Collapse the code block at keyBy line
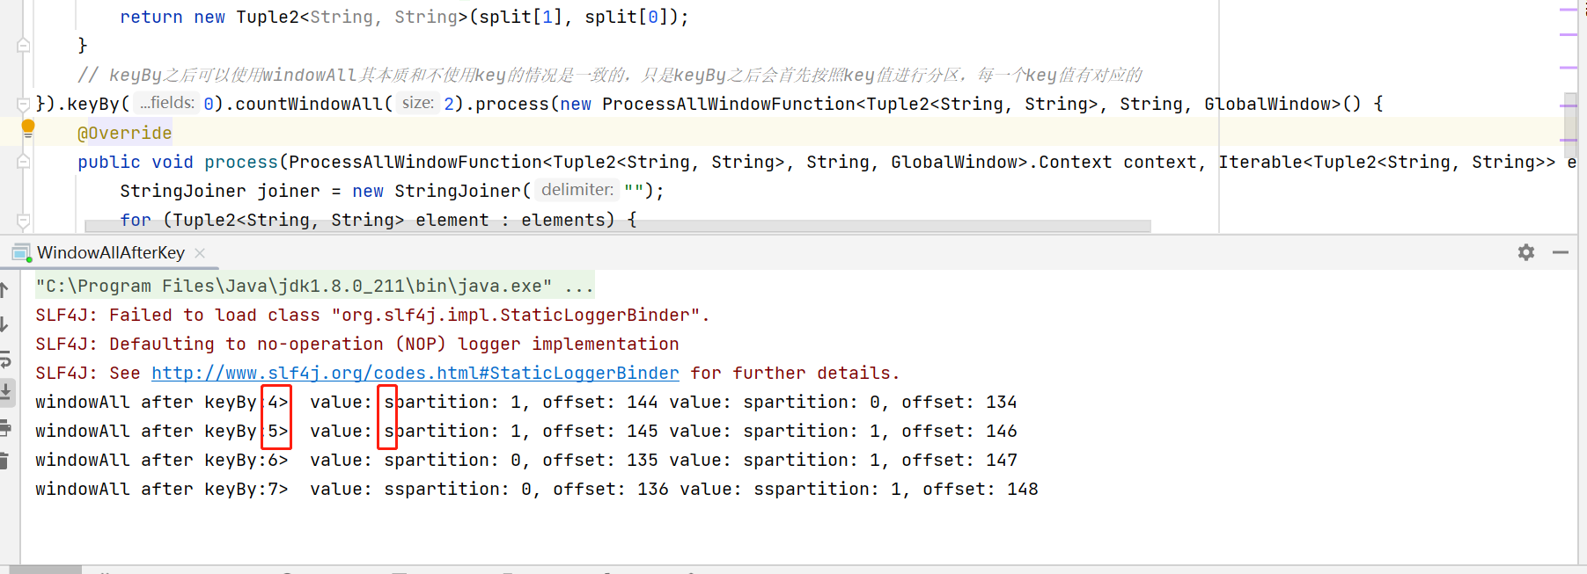Image resolution: width=1587 pixels, height=574 pixels. [x=24, y=105]
